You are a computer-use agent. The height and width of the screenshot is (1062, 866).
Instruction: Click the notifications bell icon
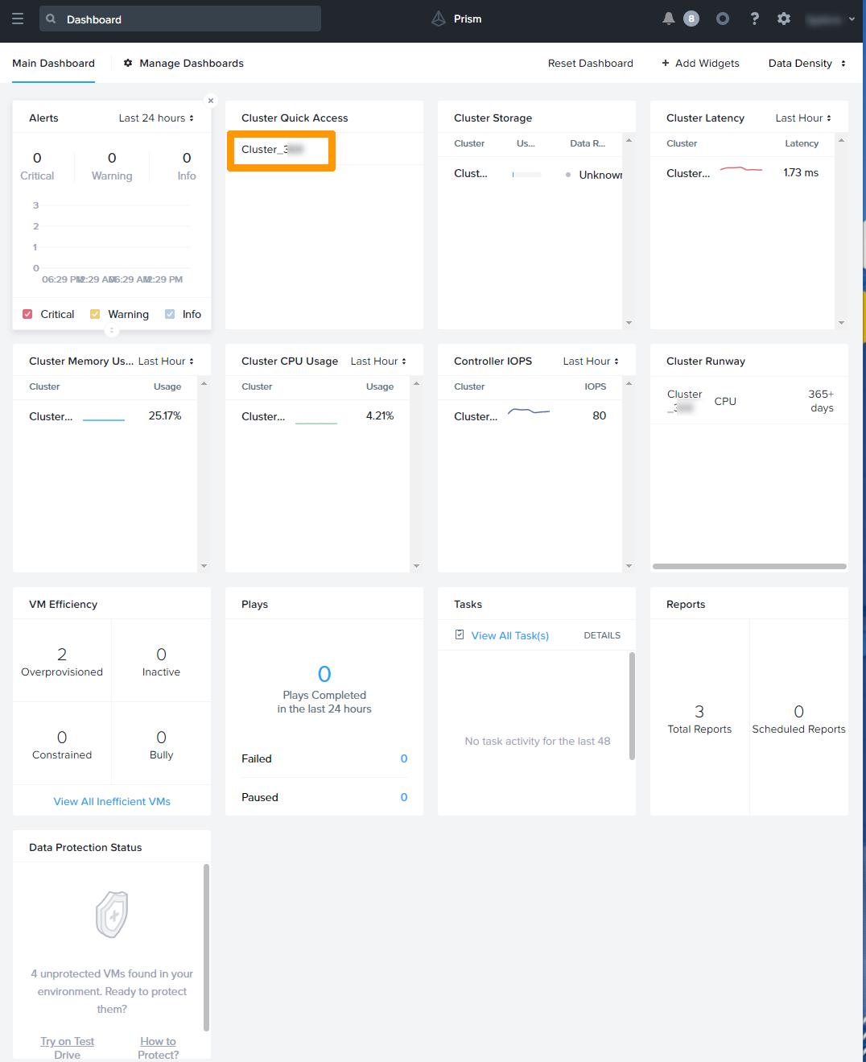pos(668,19)
